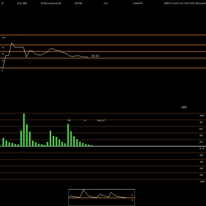Image resolution: width=206 pixels, height=206 pixels.
Task: Click the MR axis label -80
Action: click(x=201, y=175)
